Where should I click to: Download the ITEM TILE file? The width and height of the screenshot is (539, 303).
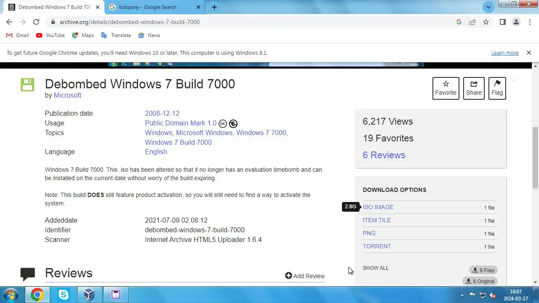[x=376, y=220]
